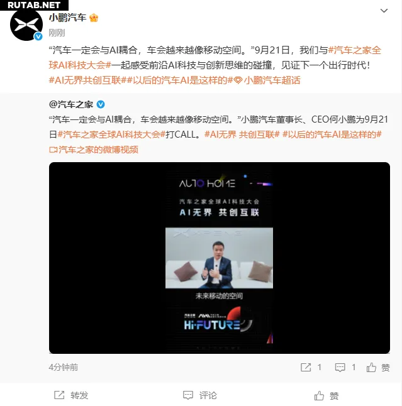Image resolution: width=402 pixels, height=406 pixels.
Task: Expand the post options chevron
Action: pyautogui.click(x=384, y=11)
